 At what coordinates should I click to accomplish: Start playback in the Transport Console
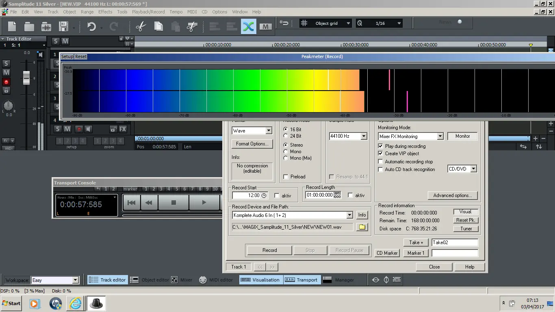coord(204,202)
